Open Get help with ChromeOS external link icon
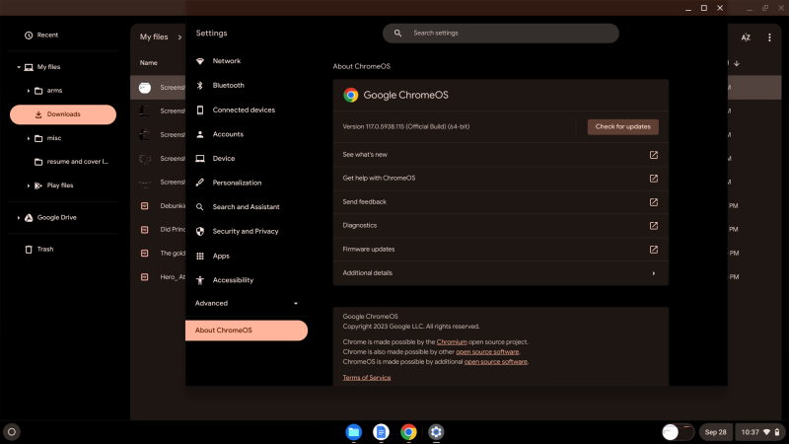The image size is (789, 444). coord(654,179)
